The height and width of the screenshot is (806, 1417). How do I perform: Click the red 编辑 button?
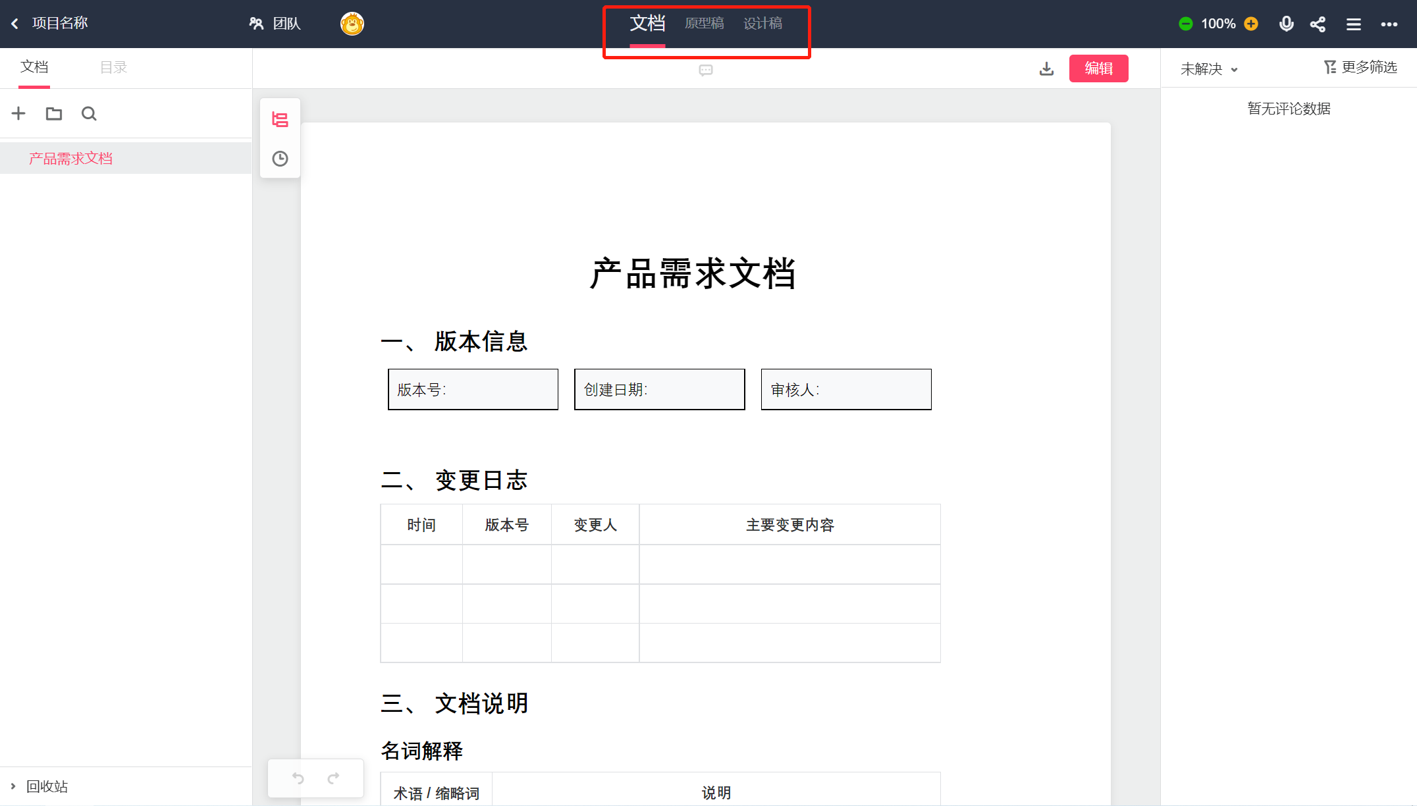point(1098,68)
